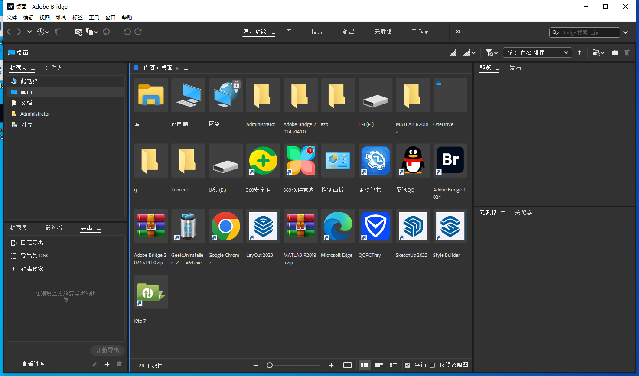Click 自定导出 export option
The width and height of the screenshot is (639, 376).
point(66,243)
